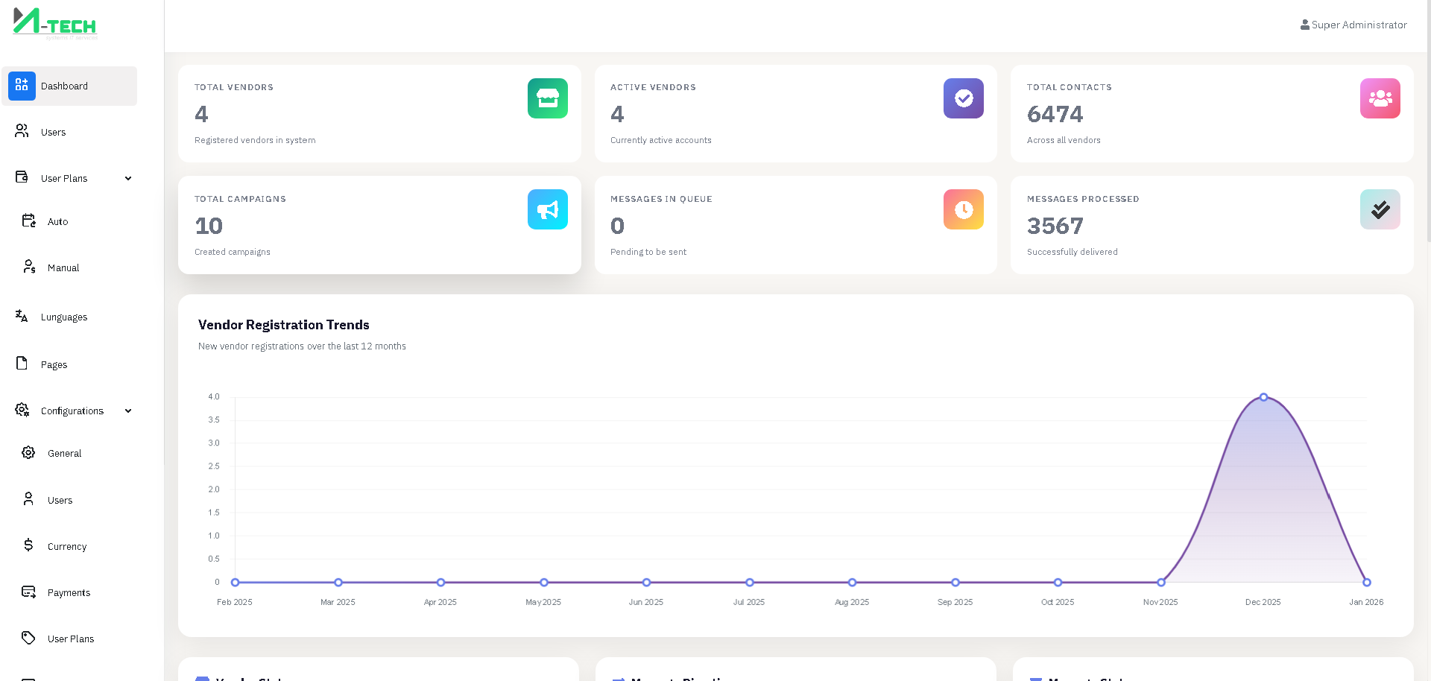1431x681 pixels.
Task: Expand the User Plans chevron arrow
Action: pos(128,179)
